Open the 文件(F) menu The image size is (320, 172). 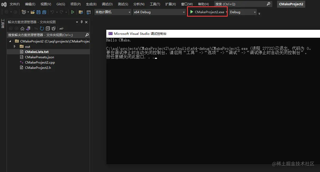pyautogui.click(x=15, y=4)
